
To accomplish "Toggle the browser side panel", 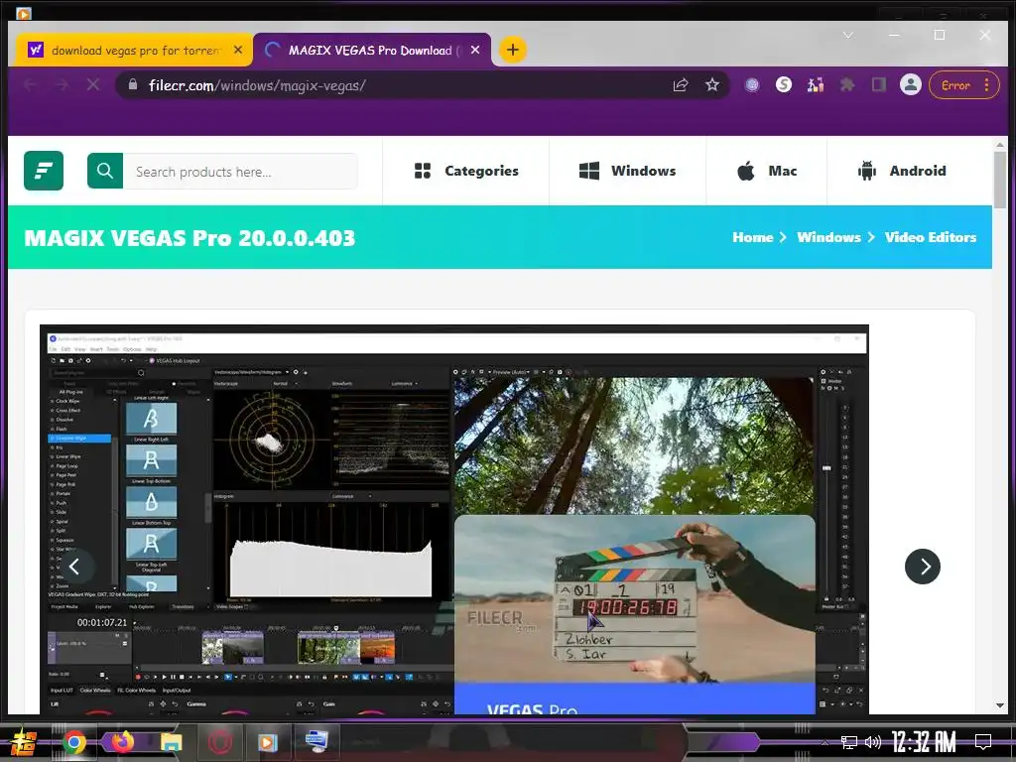I will 879,85.
